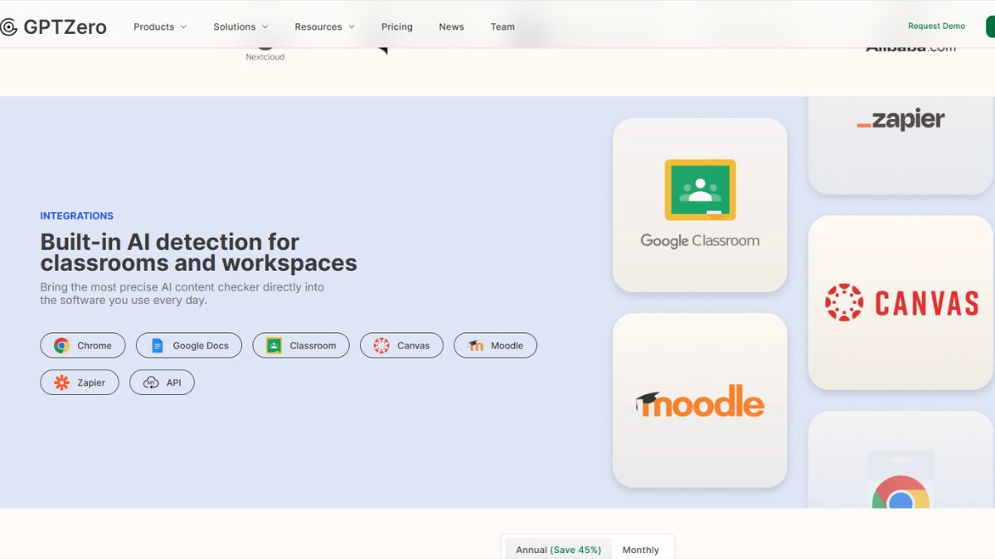Click the Moodle icon in Moodle pill
The height and width of the screenshot is (559, 995).
[475, 345]
